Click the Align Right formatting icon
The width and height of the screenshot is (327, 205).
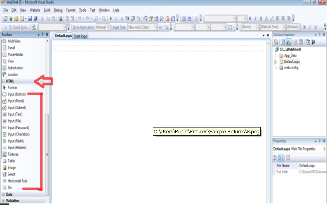(x=289, y=19)
